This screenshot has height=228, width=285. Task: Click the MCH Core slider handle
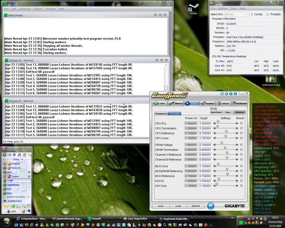218,164
